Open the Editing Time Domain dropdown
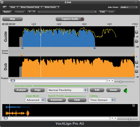 coord(102,100)
